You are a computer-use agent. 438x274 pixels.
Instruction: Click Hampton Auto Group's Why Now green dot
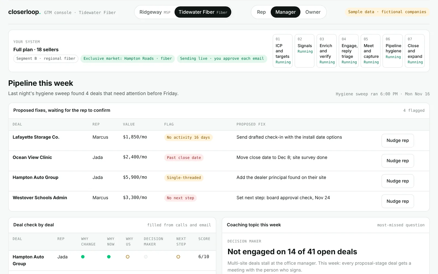[x=109, y=257]
